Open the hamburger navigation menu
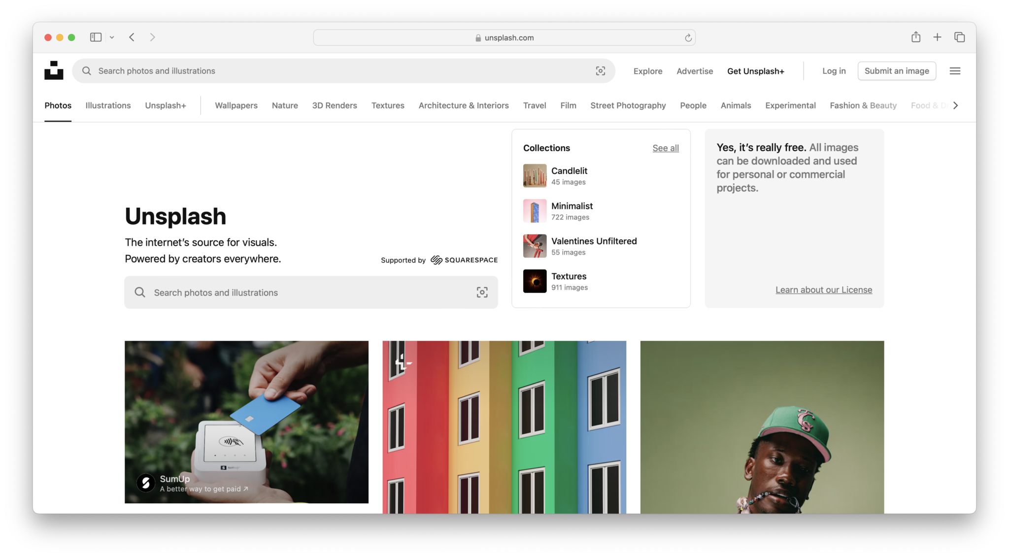1009x557 pixels. 954,70
